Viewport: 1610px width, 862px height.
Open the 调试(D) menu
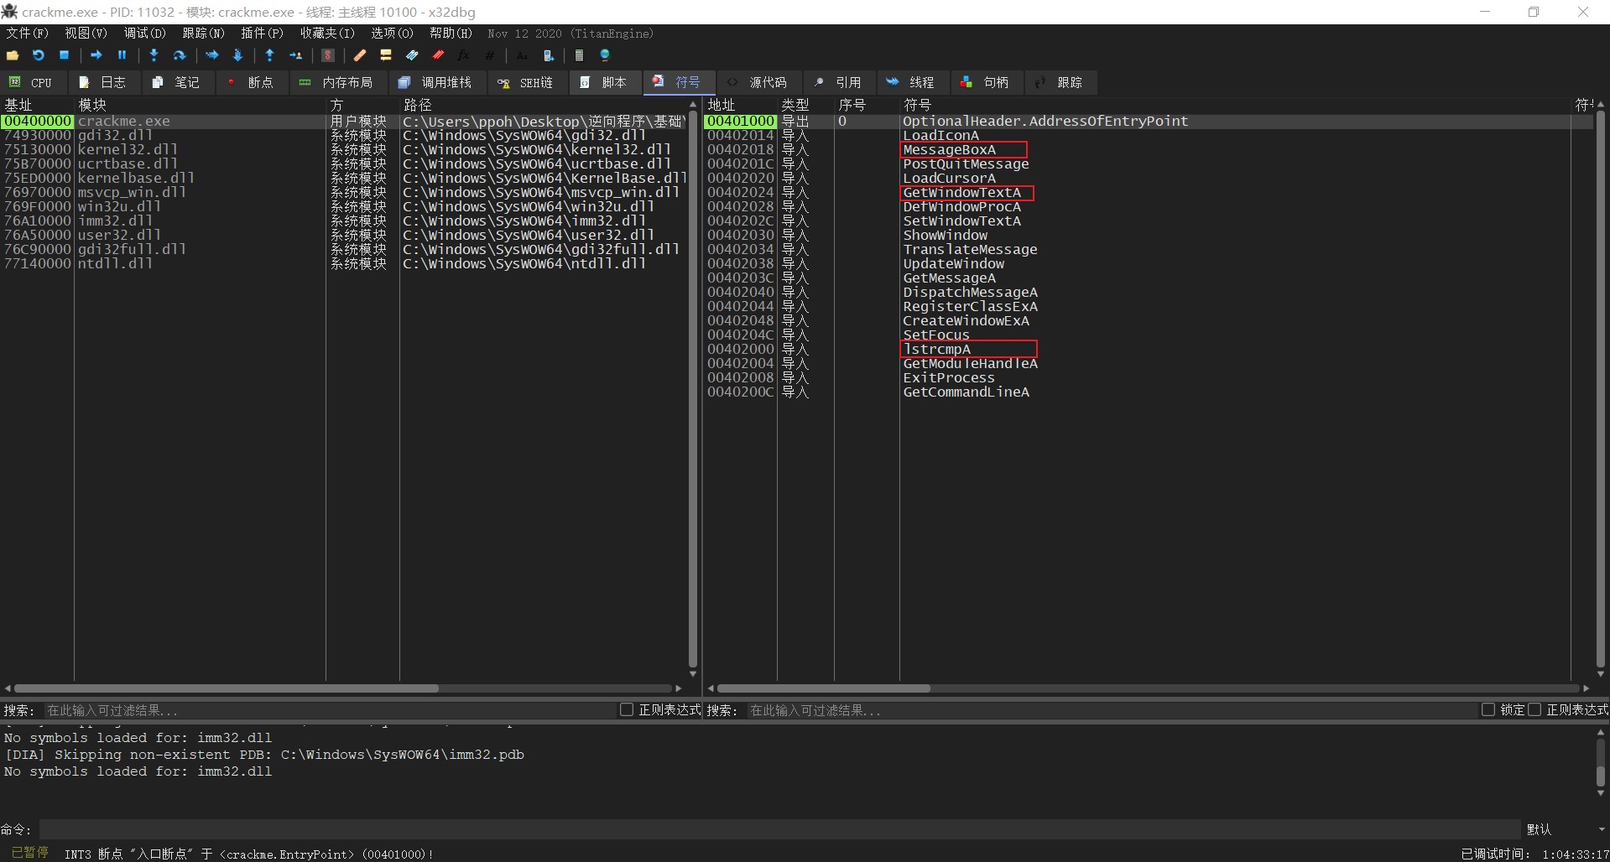click(145, 34)
